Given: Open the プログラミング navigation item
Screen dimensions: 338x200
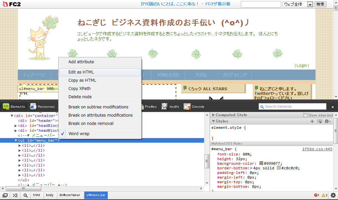Looking at the screenshot, I should [234, 75].
